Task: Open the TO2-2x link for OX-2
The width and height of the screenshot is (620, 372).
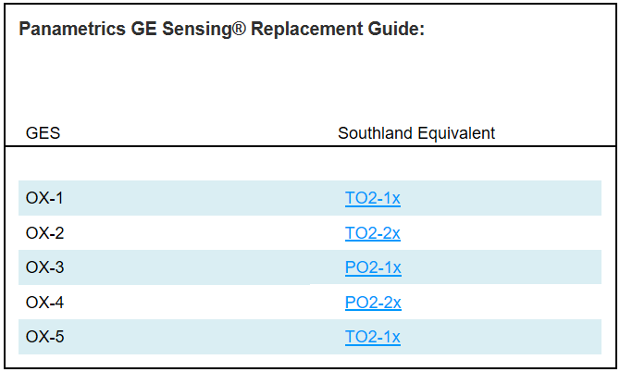Action: (x=372, y=233)
